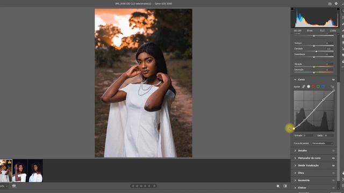The image size is (344, 193).
Task: Select the green curve channel
Action: pyautogui.click(x=318, y=87)
